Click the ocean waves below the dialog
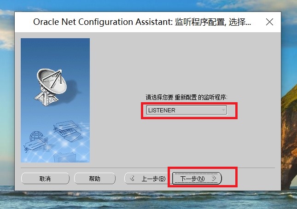The height and width of the screenshot is (209, 297). [x=148, y=200]
